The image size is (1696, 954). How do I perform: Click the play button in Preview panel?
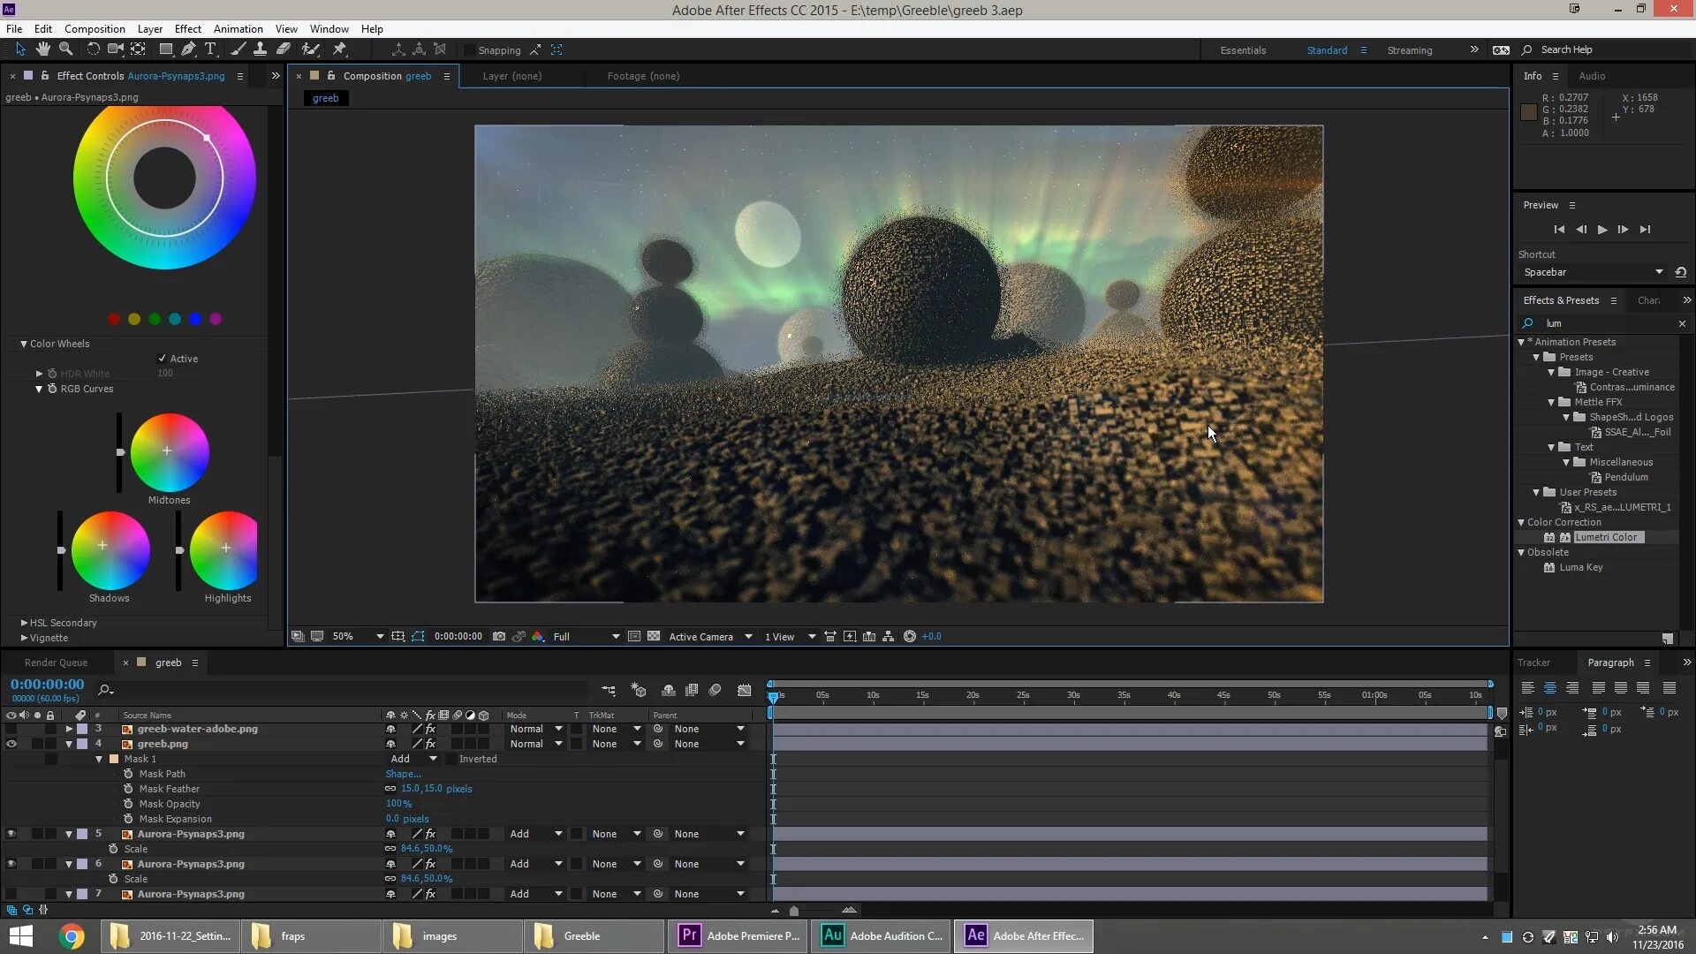[1601, 230]
